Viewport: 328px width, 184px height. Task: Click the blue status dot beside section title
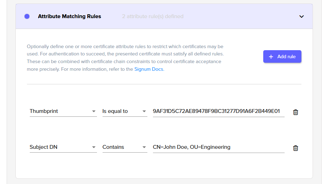(x=27, y=16)
